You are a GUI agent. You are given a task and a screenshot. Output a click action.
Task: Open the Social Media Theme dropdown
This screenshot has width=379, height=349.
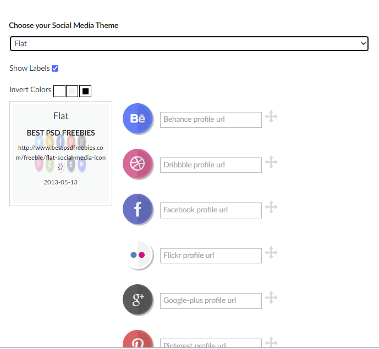pos(189,44)
